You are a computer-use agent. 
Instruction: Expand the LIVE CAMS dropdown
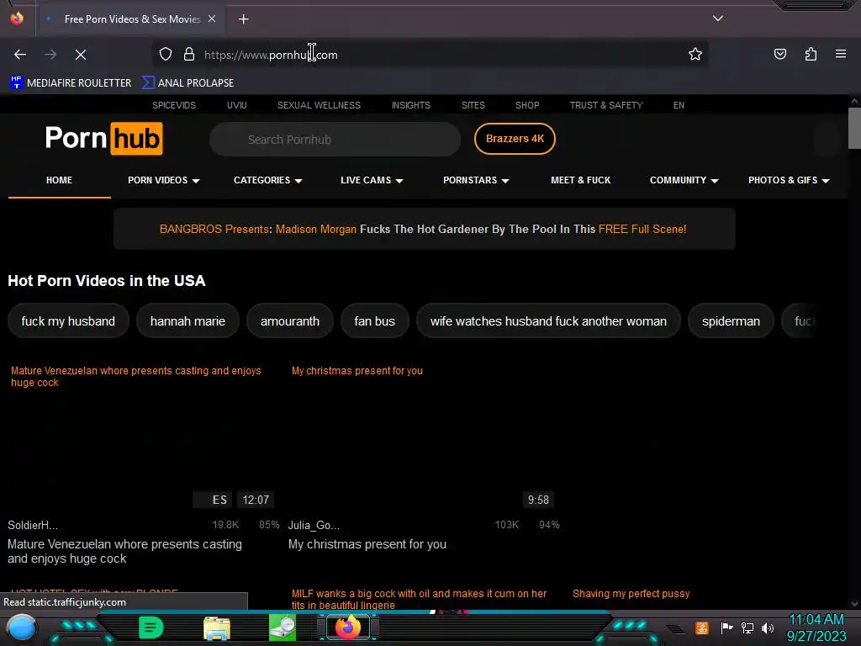372,180
